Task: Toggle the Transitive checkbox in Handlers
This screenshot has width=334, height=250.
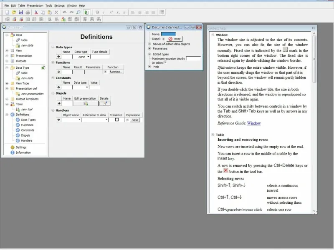Action: point(117,120)
